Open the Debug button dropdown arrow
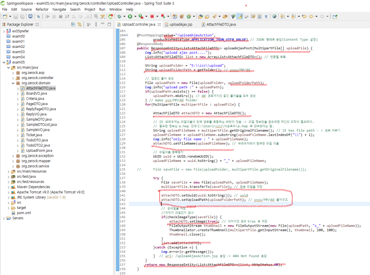 click(x=124, y=17)
